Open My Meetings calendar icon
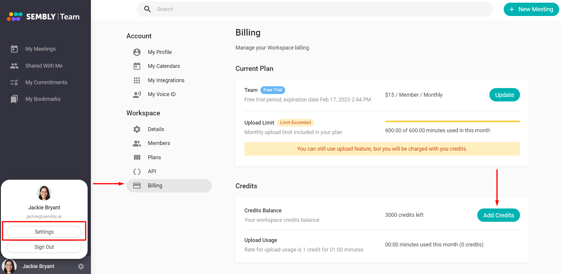This screenshot has height=274, width=561. pyautogui.click(x=14, y=49)
